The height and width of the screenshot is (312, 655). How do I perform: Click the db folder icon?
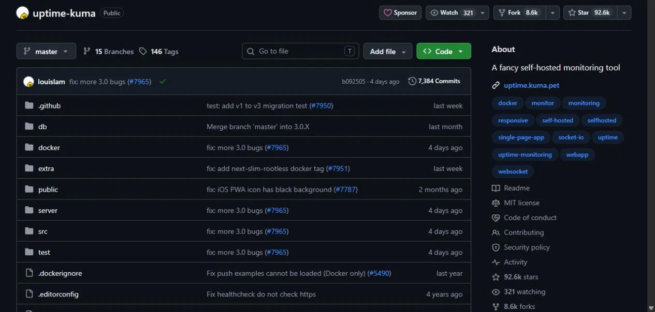point(29,127)
